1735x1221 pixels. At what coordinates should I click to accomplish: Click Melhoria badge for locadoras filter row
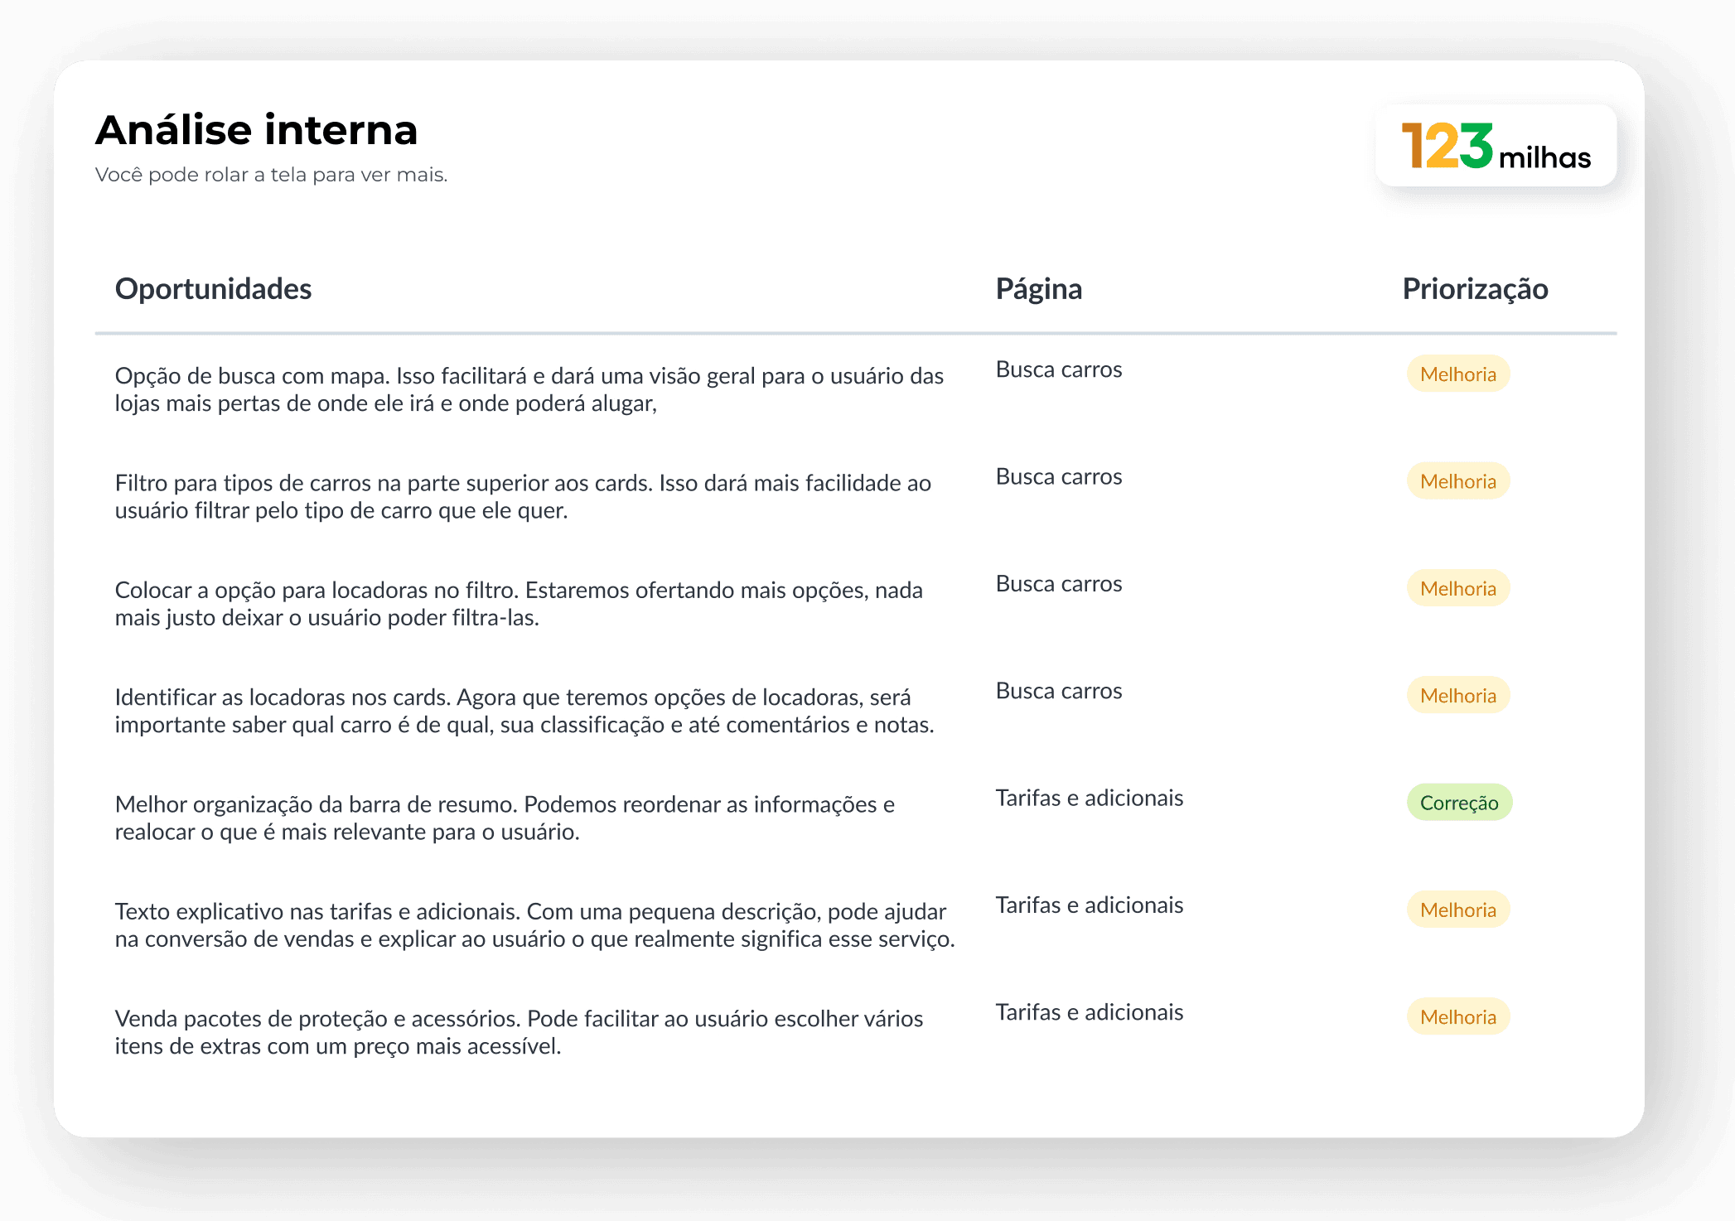(x=1457, y=589)
